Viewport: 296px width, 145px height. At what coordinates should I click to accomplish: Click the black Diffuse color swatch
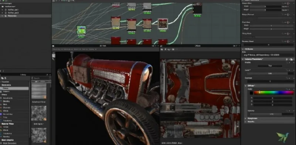(x=251, y=93)
